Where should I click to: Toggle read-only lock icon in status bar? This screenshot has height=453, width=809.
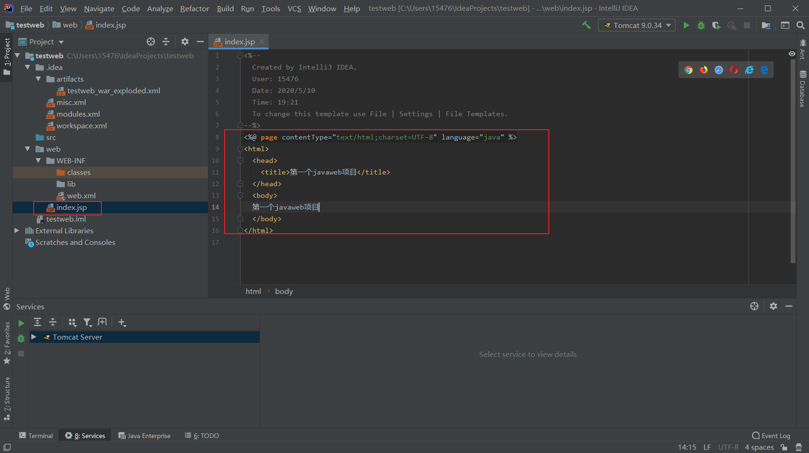(784, 447)
